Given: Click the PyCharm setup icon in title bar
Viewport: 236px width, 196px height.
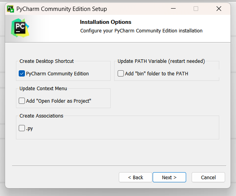Looking at the screenshot, I should coord(11,9).
